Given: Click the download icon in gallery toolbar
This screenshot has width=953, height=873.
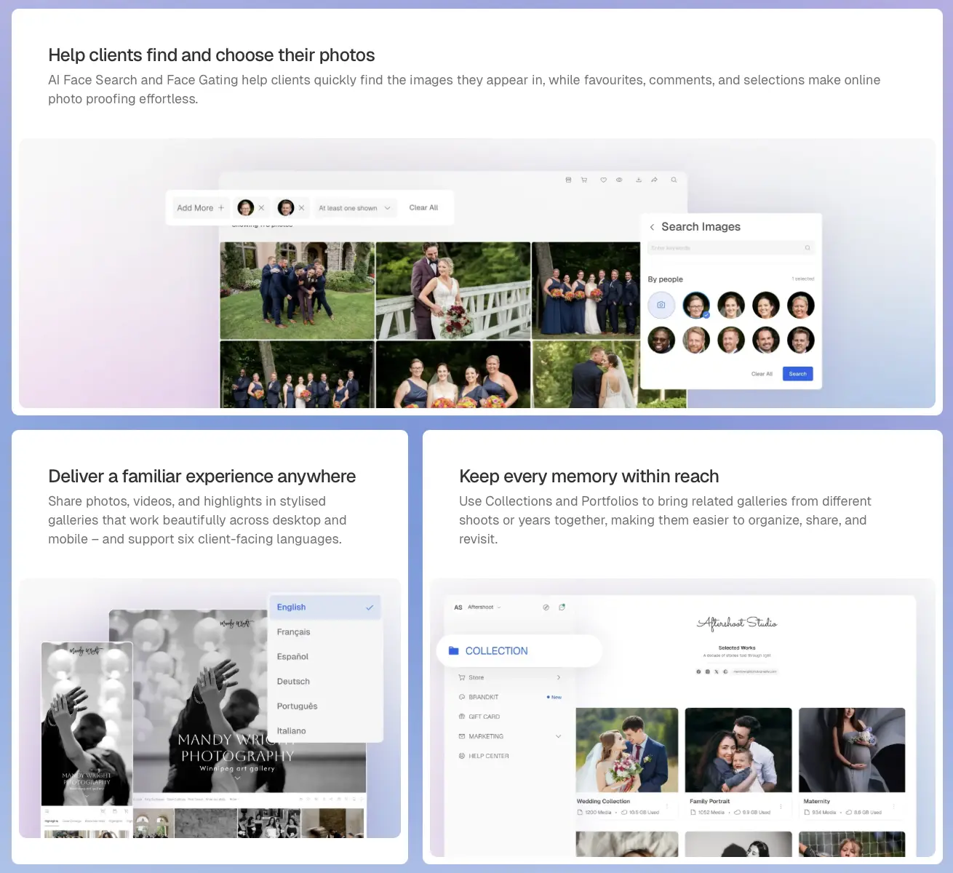Looking at the screenshot, I should click(x=639, y=180).
